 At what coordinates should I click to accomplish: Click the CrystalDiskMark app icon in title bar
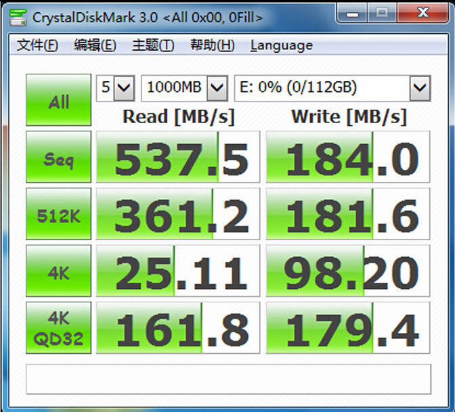[18, 18]
